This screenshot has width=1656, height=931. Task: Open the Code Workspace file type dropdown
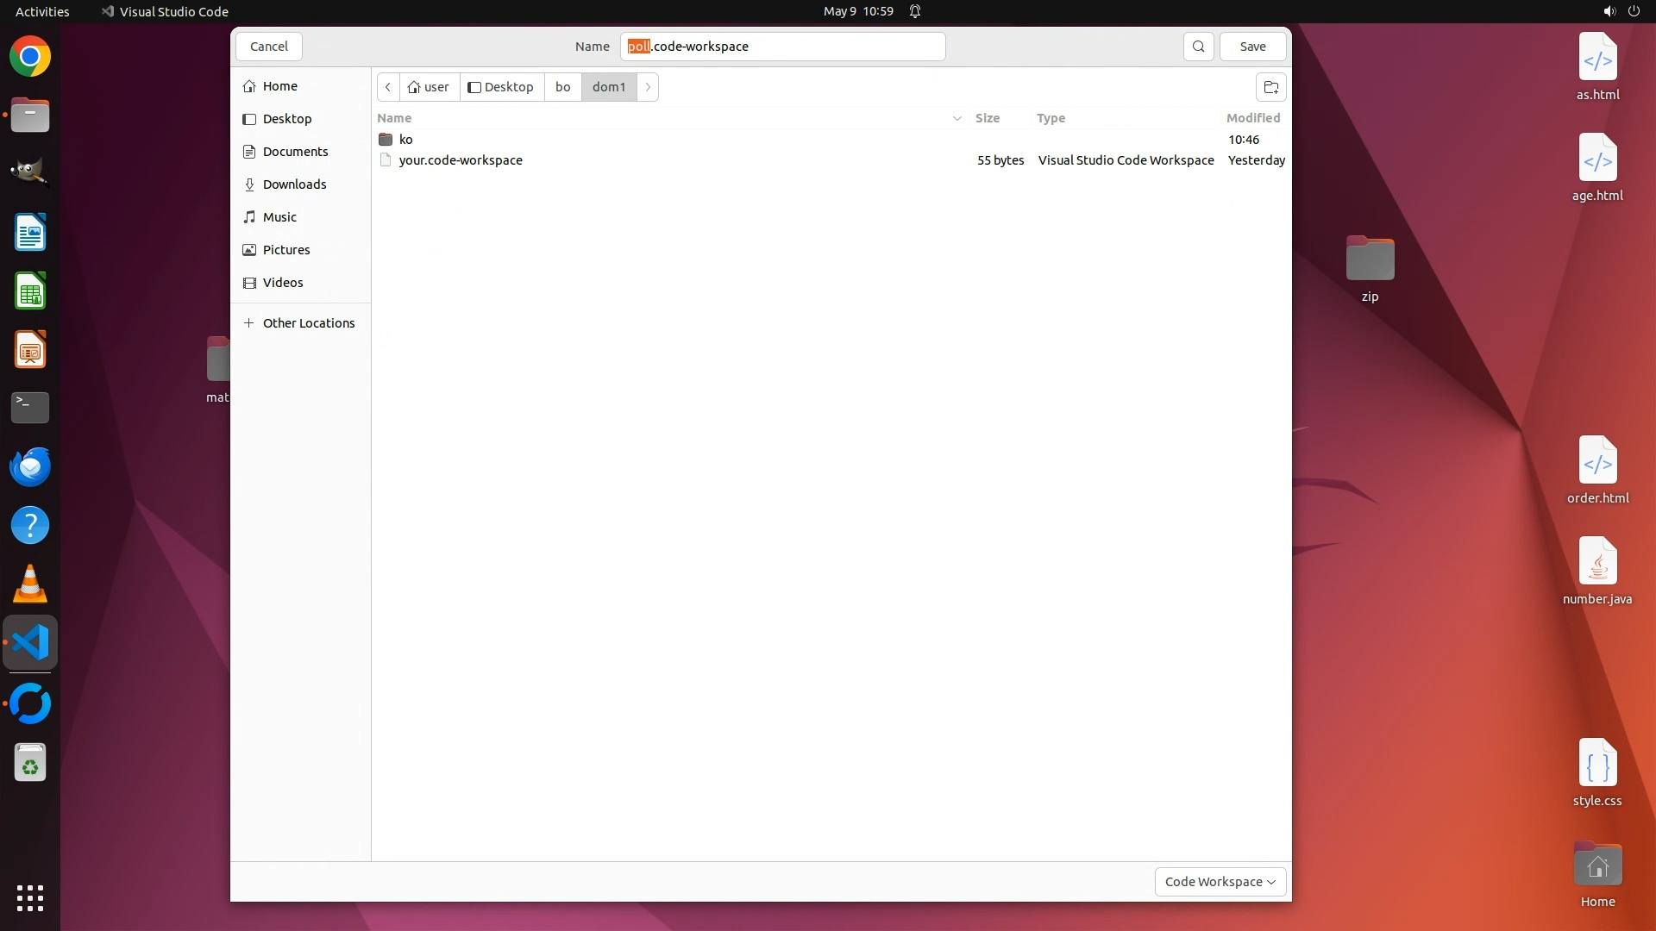click(1220, 882)
